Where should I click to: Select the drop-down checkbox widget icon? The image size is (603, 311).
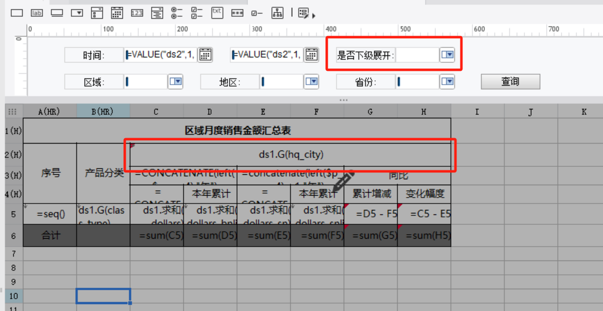97,13
